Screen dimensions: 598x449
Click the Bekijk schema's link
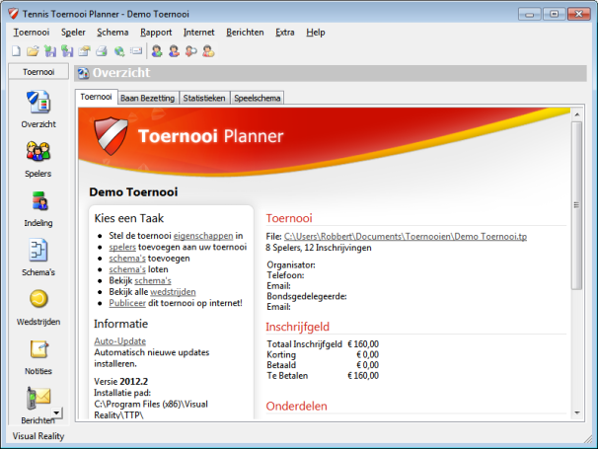click(153, 280)
